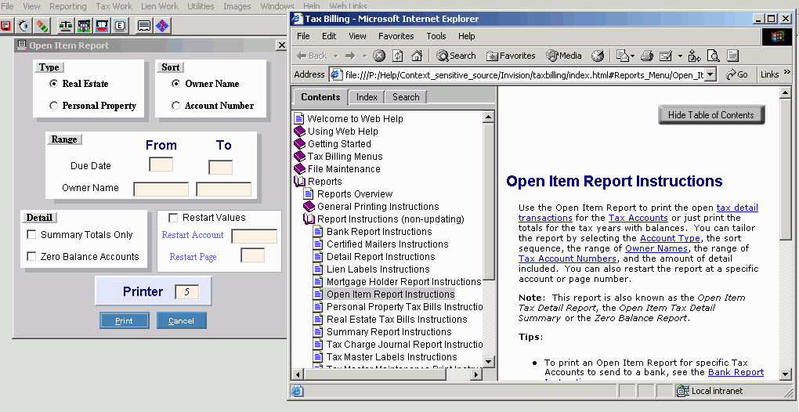799x412 pixels.
Task: Collapse the Reports book in contents
Action: [x=299, y=181]
